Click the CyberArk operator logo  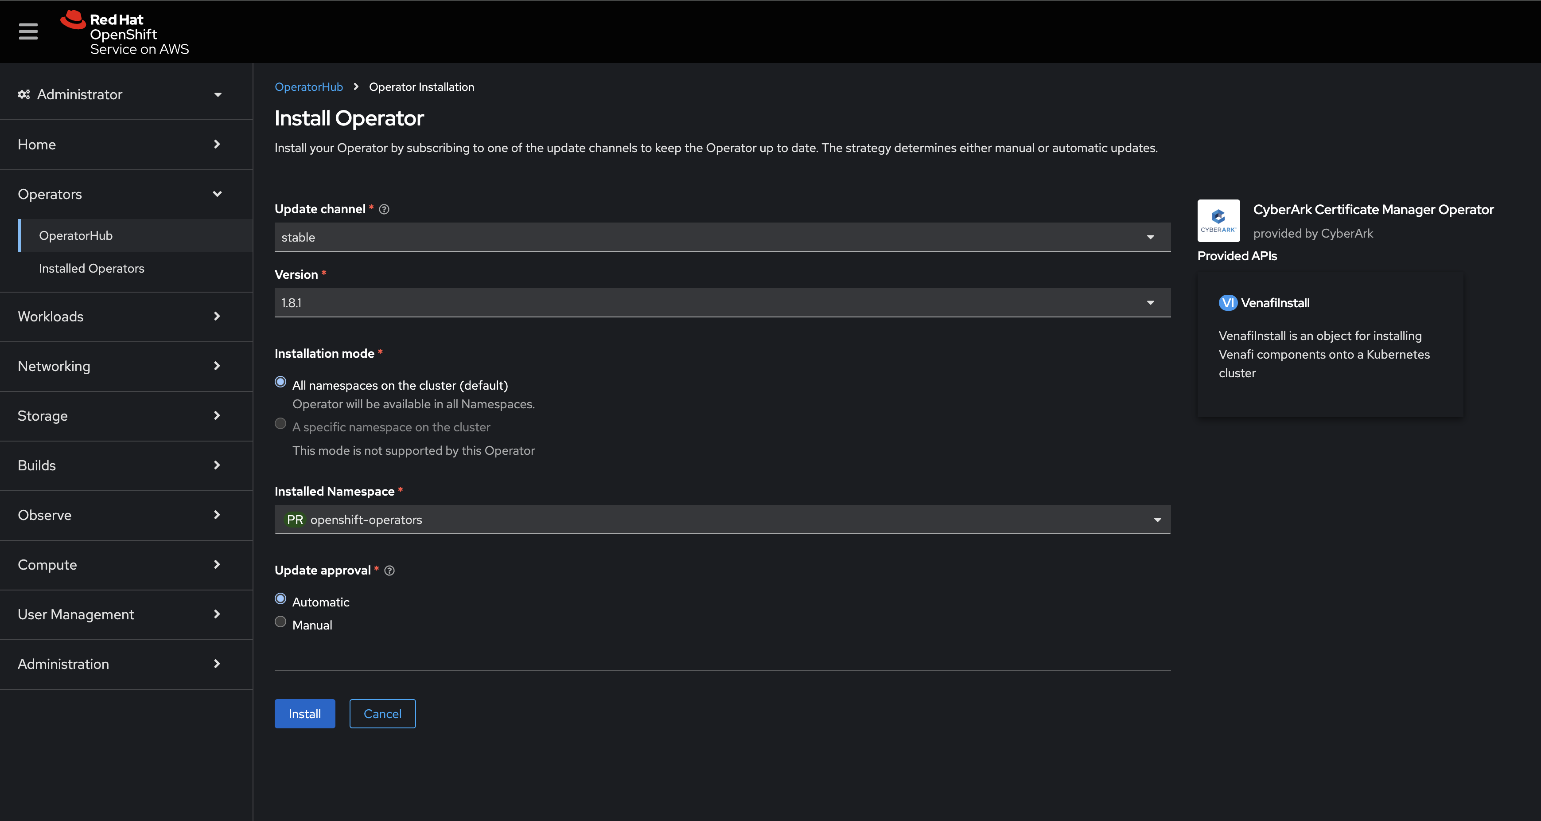(x=1218, y=221)
